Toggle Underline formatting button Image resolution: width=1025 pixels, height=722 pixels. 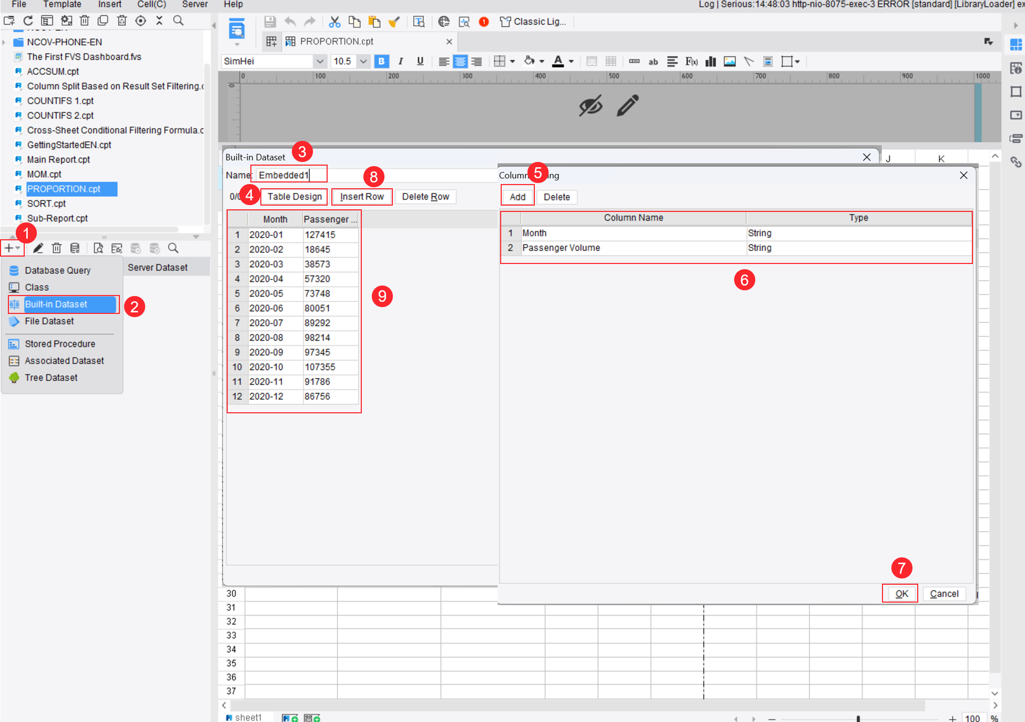(420, 62)
